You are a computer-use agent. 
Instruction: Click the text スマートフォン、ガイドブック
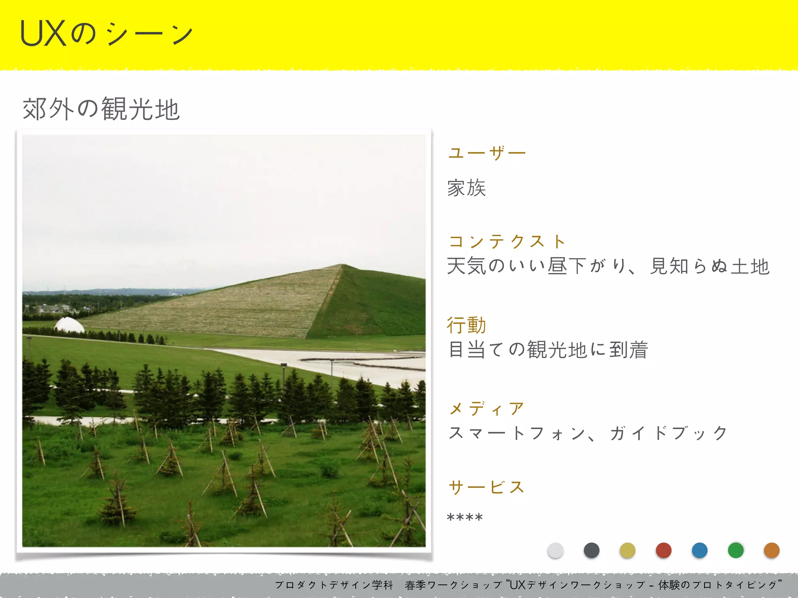tap(588, 433)
